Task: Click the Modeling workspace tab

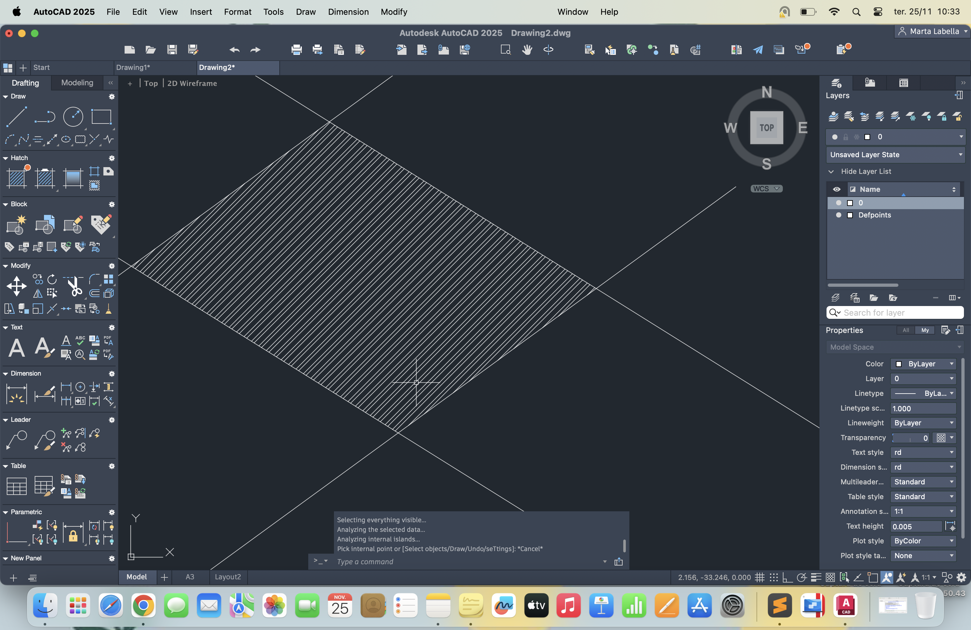Action: 77,83
